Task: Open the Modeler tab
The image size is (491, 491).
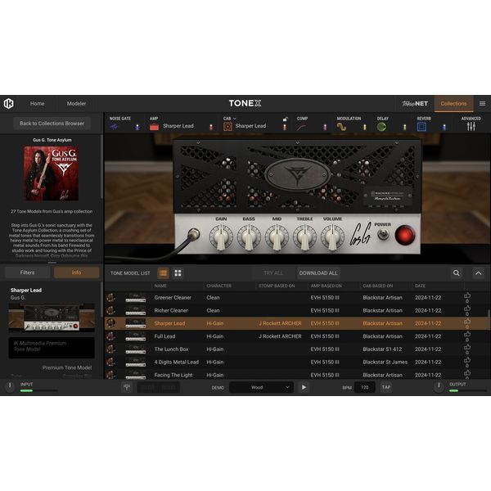Action: (x=76, y=104)
